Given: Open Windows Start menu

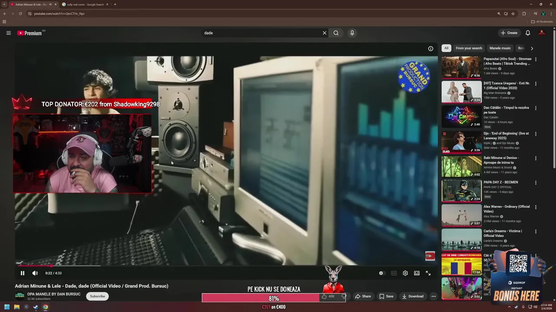Looking at the screenshot, I should pyautogui.click(x=7, y=307).
